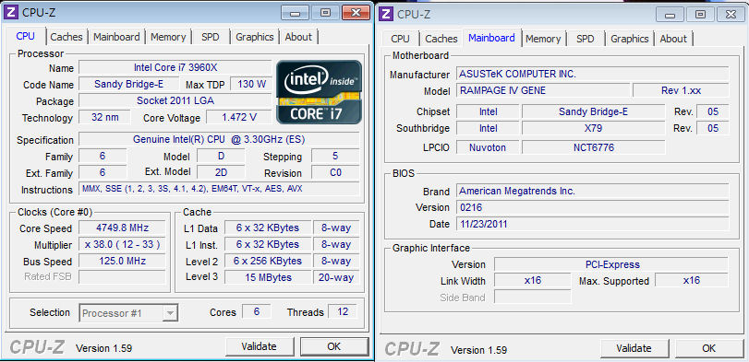Click OK button in Mainboard window
Image resolution: width=749 pixels, height=362 pixels.
click(x=709, y=349)
